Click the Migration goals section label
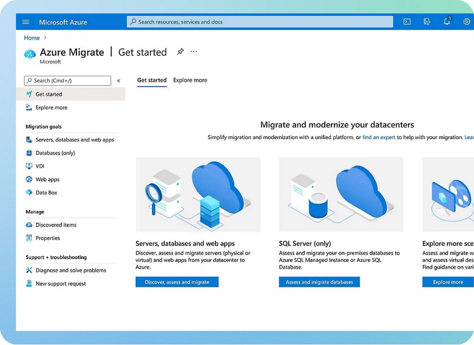The image size is (474, 345). pyautogui.click(x=44, y=127)
